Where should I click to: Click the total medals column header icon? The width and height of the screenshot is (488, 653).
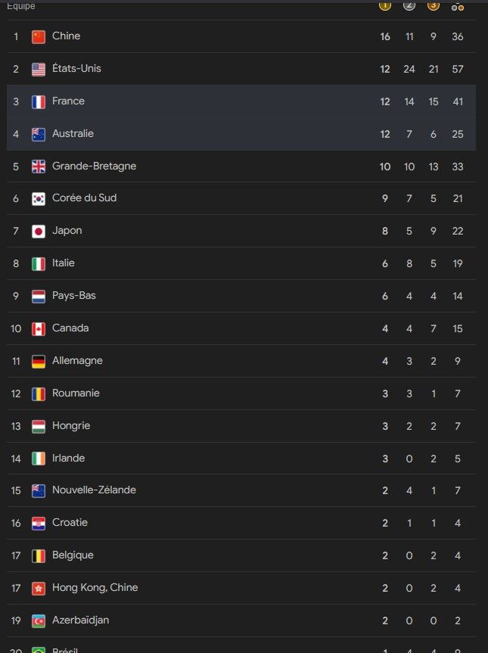click(x=458, y=6)
